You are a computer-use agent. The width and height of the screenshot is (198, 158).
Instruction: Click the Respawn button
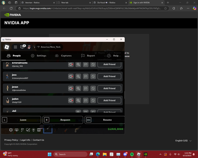coord(63,120)
